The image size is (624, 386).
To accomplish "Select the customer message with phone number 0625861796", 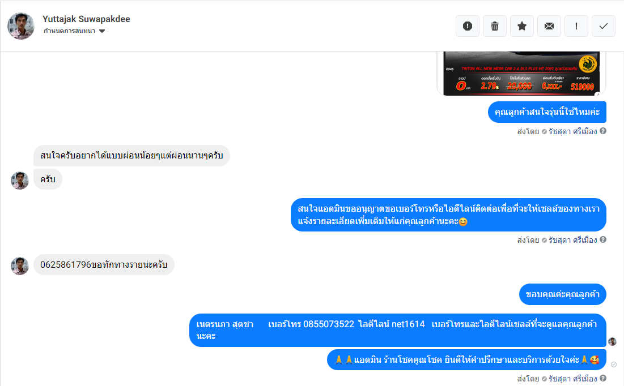I will pos(104,265).
